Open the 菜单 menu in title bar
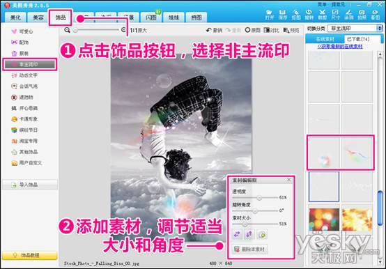The image size is (386, 269). (322, 4)
